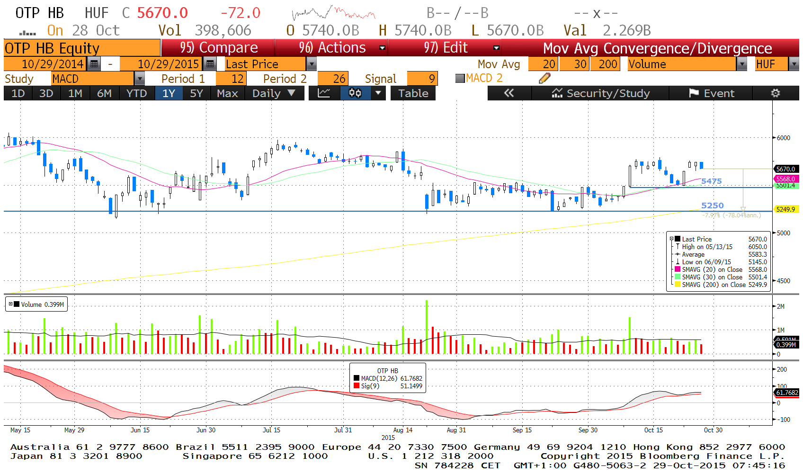Collapse panel with double-left chevron icon
Viewport: 803px width, 474px height.
click(x=509, y=93)
